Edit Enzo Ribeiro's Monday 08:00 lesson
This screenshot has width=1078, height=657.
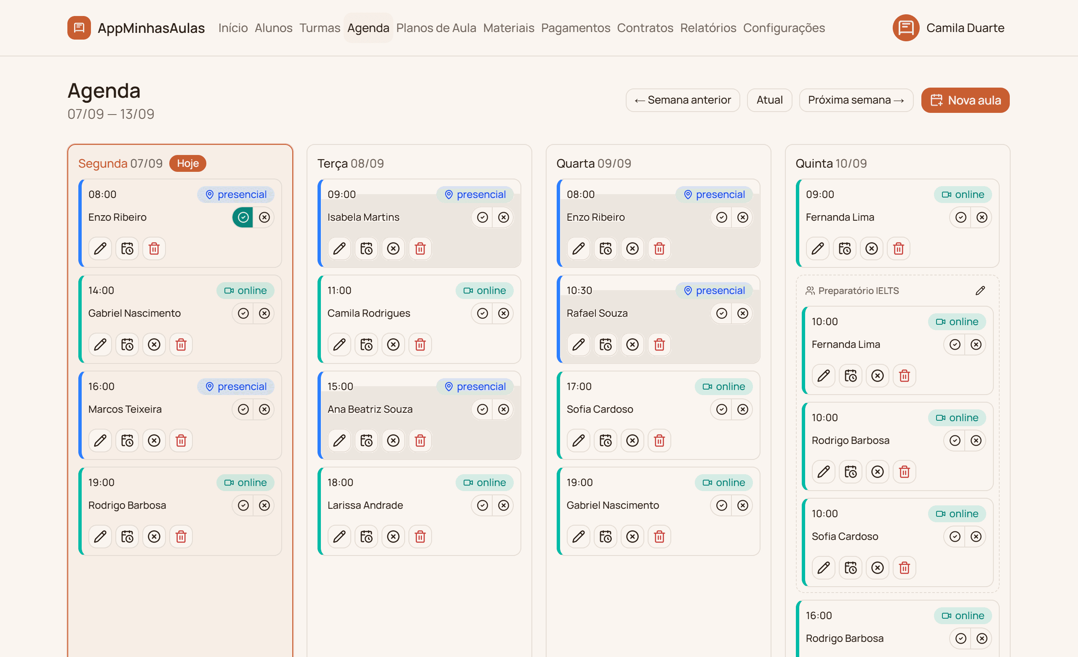point(100,248)
